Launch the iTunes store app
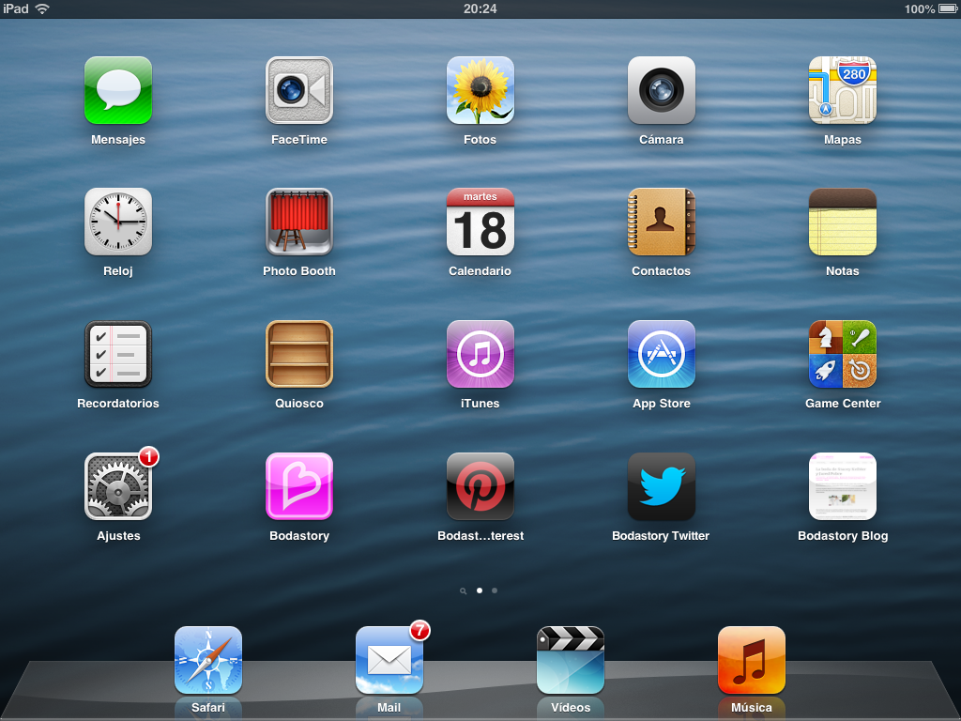961x721 pixels. click(x=480, y=354)
